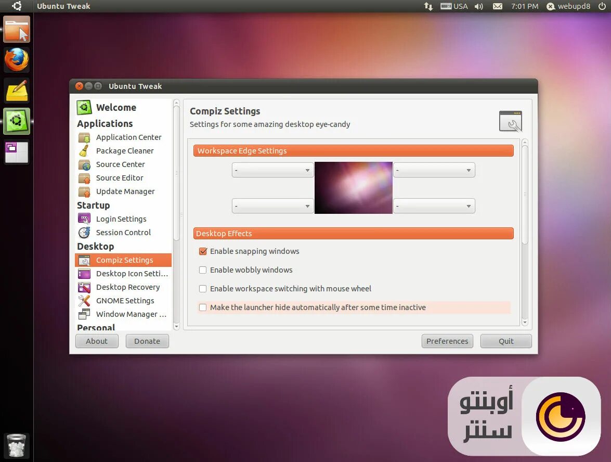The height and width of the screenshot is (462, 611).
Task: Click settings pane scrollbar down arrow
Action: (525, 323)
